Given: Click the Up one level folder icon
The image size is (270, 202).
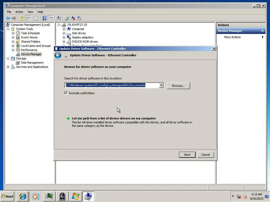Looking at the screenshot, I should [22, 18].
